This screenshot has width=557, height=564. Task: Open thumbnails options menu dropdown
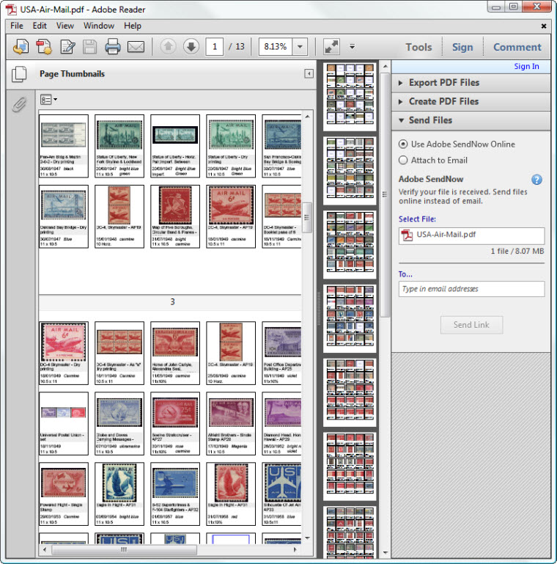[x=49, y=100]
